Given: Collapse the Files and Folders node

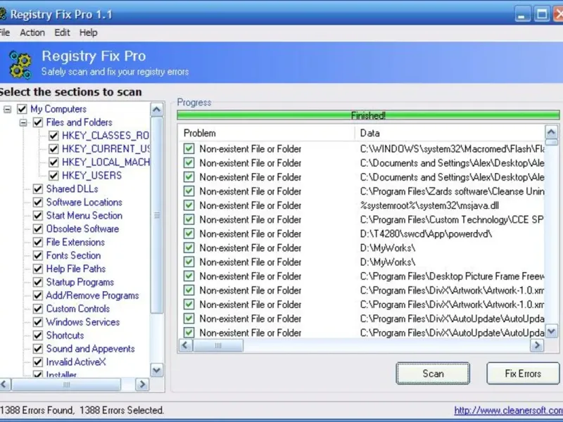Looking at the screenshot, I should (23, 122).
